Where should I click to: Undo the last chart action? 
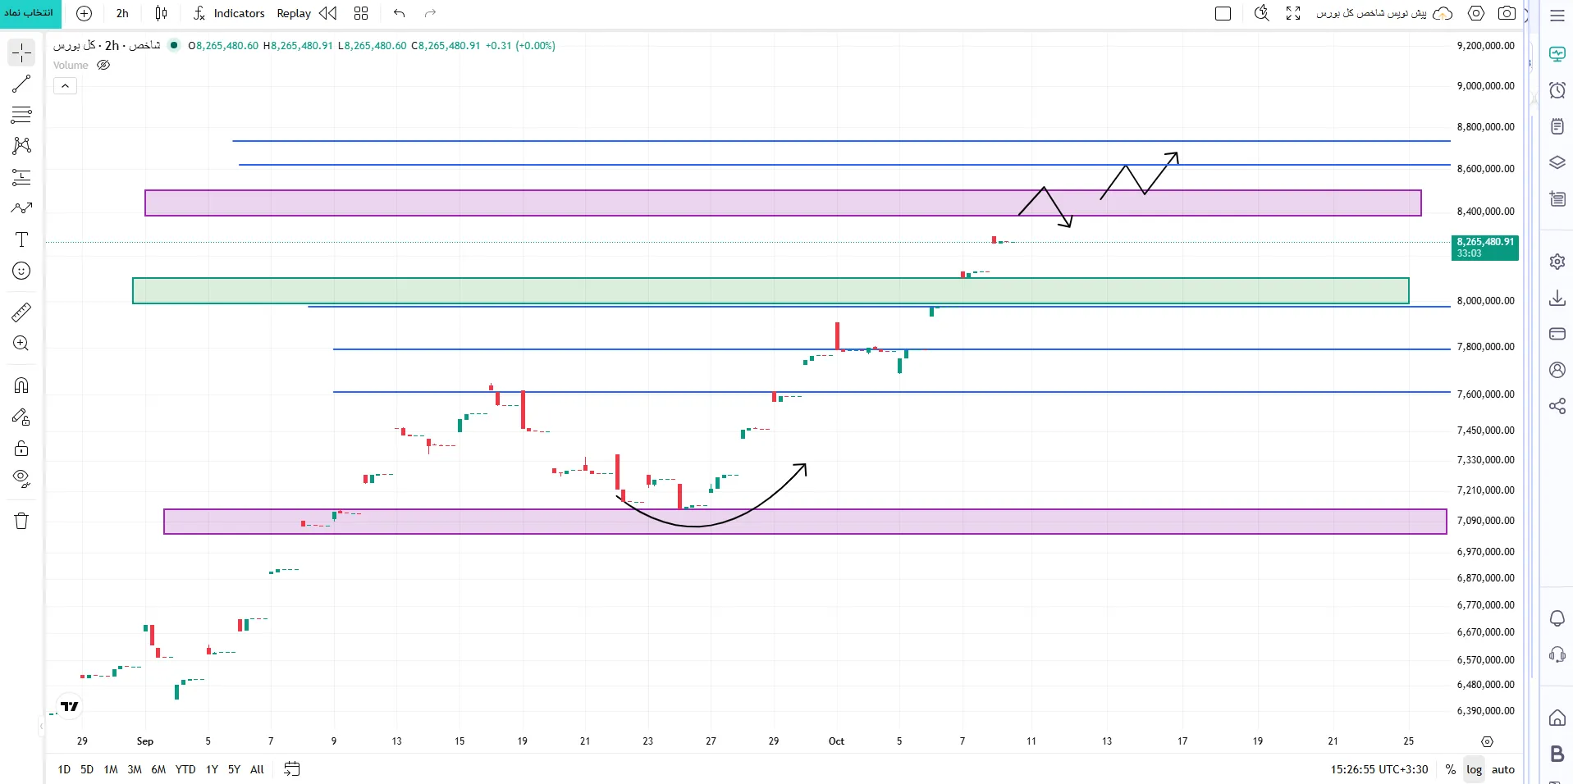coord(400,13)
